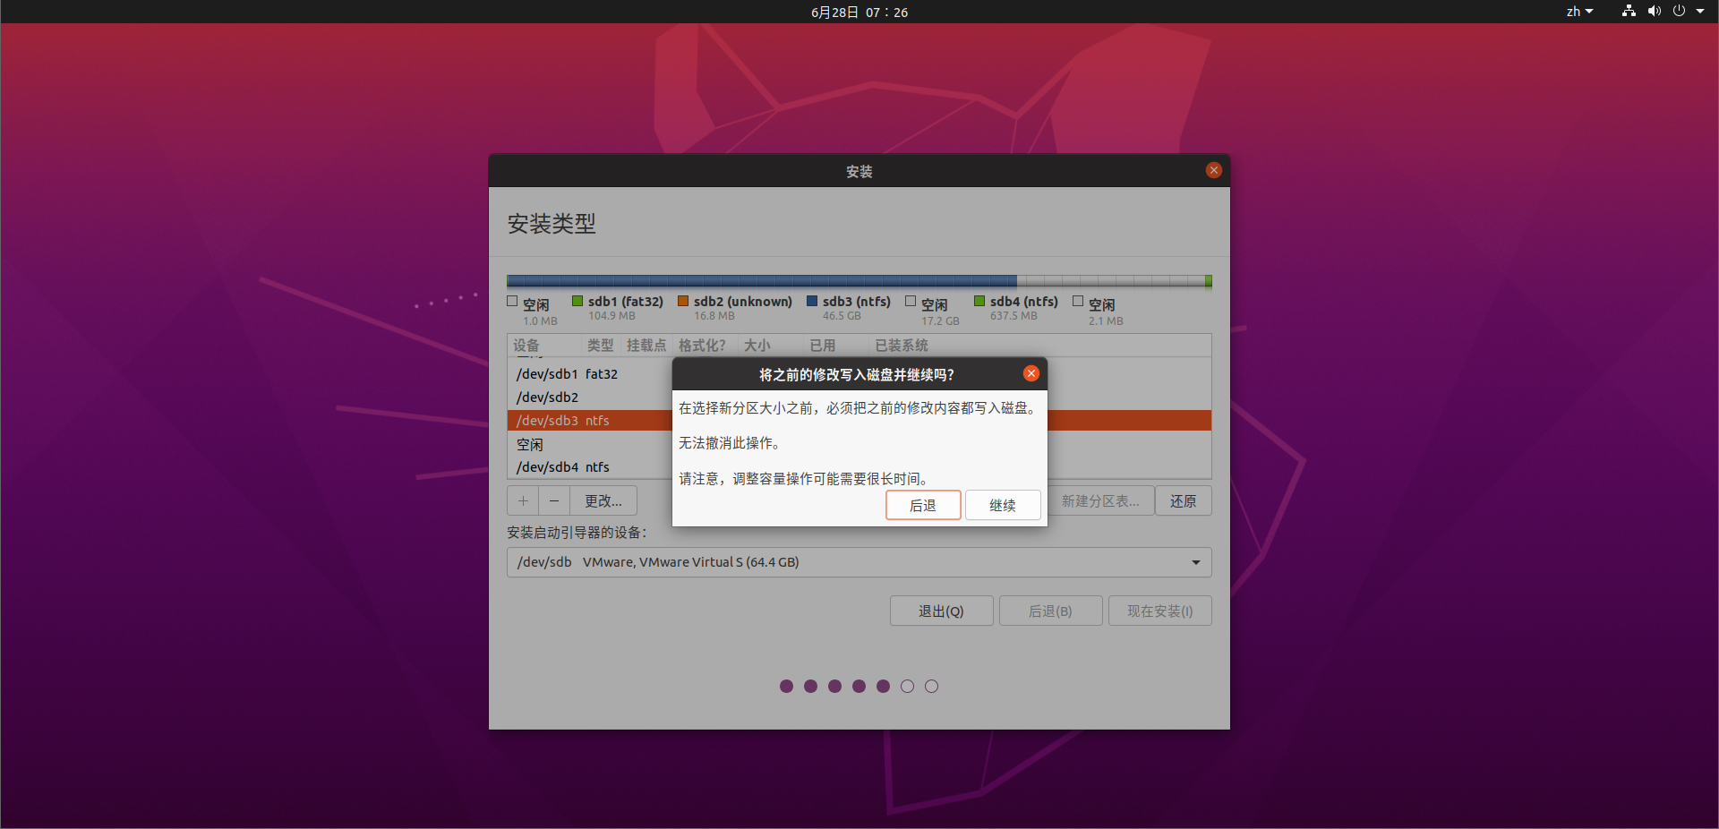Screen dimensions: 1719x829
Task: Click the sdb2 (unknown) orange legend swatch
Action: pyautogui.click(x=683, y=302)
